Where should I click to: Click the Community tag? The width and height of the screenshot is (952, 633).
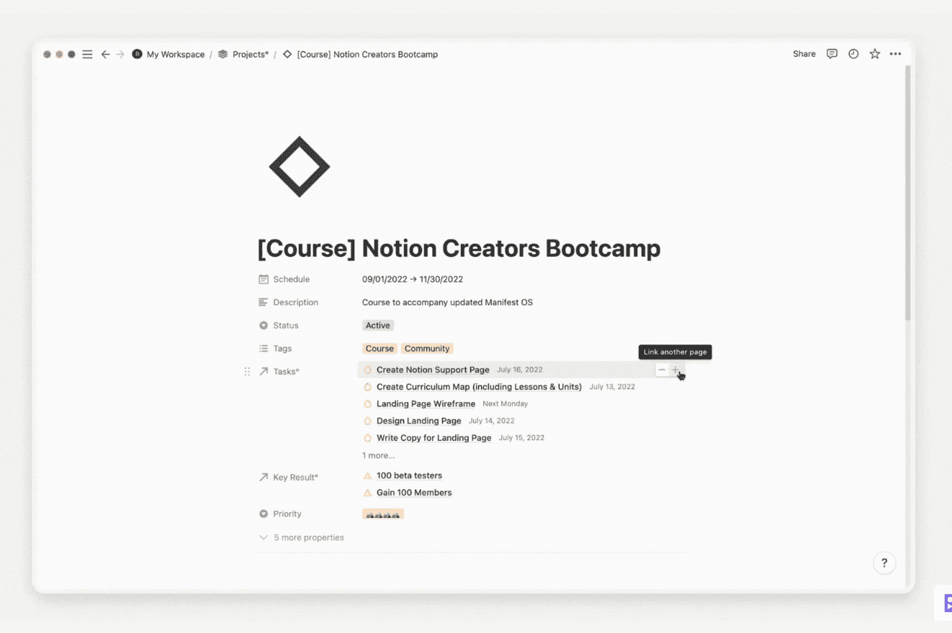(x=427, y=348)
